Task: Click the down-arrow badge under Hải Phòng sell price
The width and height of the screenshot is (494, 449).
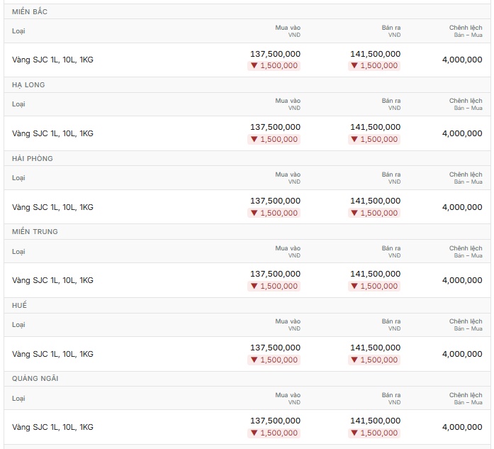Action: click(374, 213)
